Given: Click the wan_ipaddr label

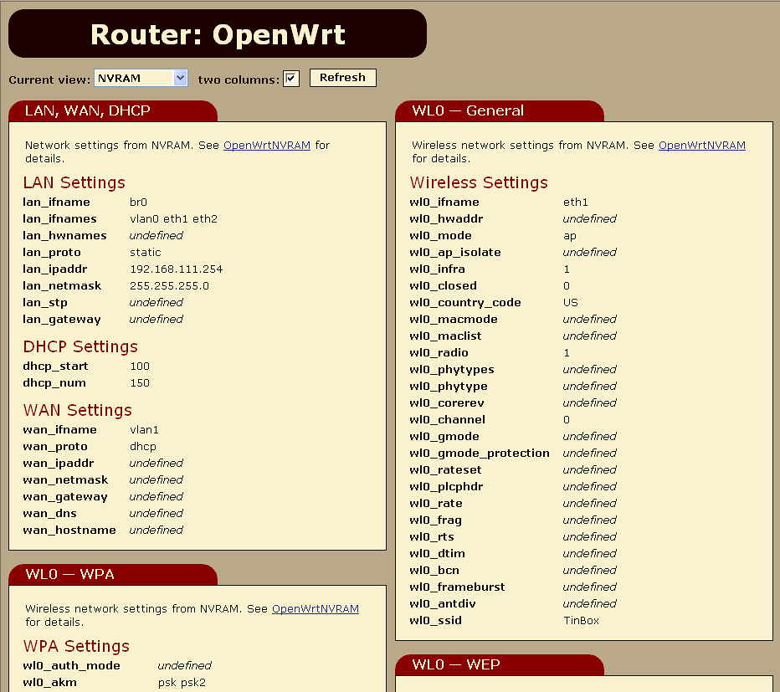Looking at the screenshot, I should (59, 464).
